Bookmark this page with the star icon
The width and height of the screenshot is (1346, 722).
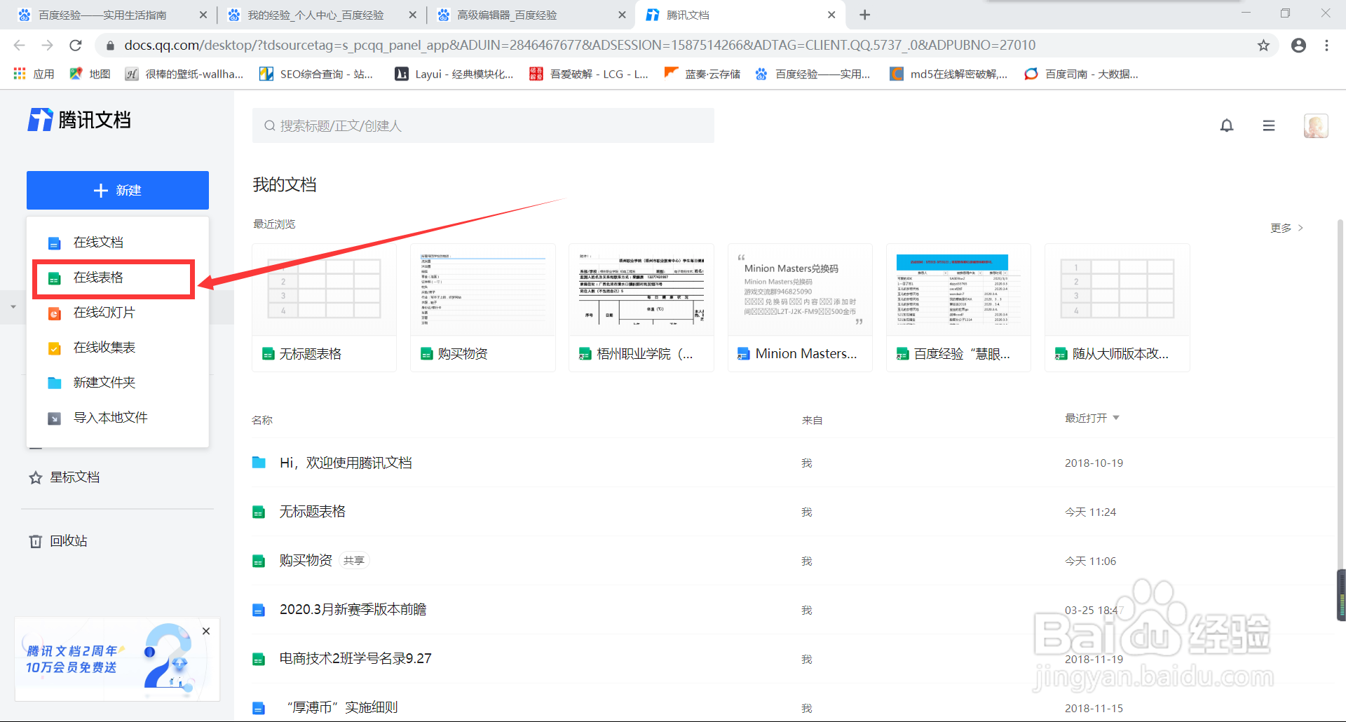(1263, 46)
